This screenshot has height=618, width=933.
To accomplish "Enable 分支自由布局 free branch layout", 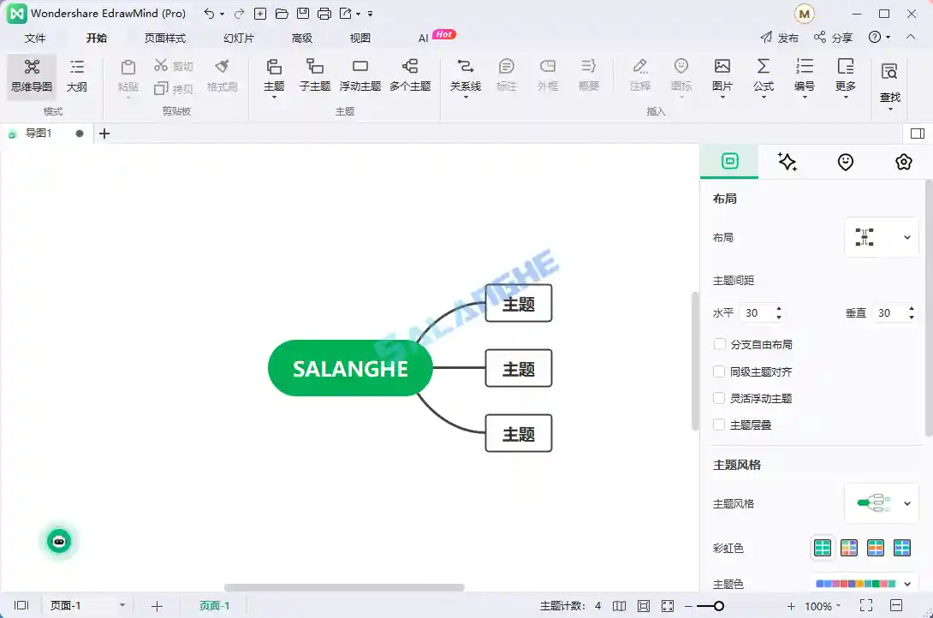I will pyautogui.click(x=718, y=344).
